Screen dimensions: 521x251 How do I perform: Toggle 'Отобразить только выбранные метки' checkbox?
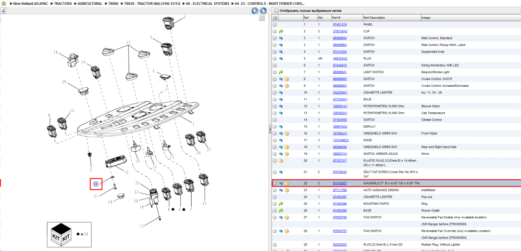click(277, 10)
